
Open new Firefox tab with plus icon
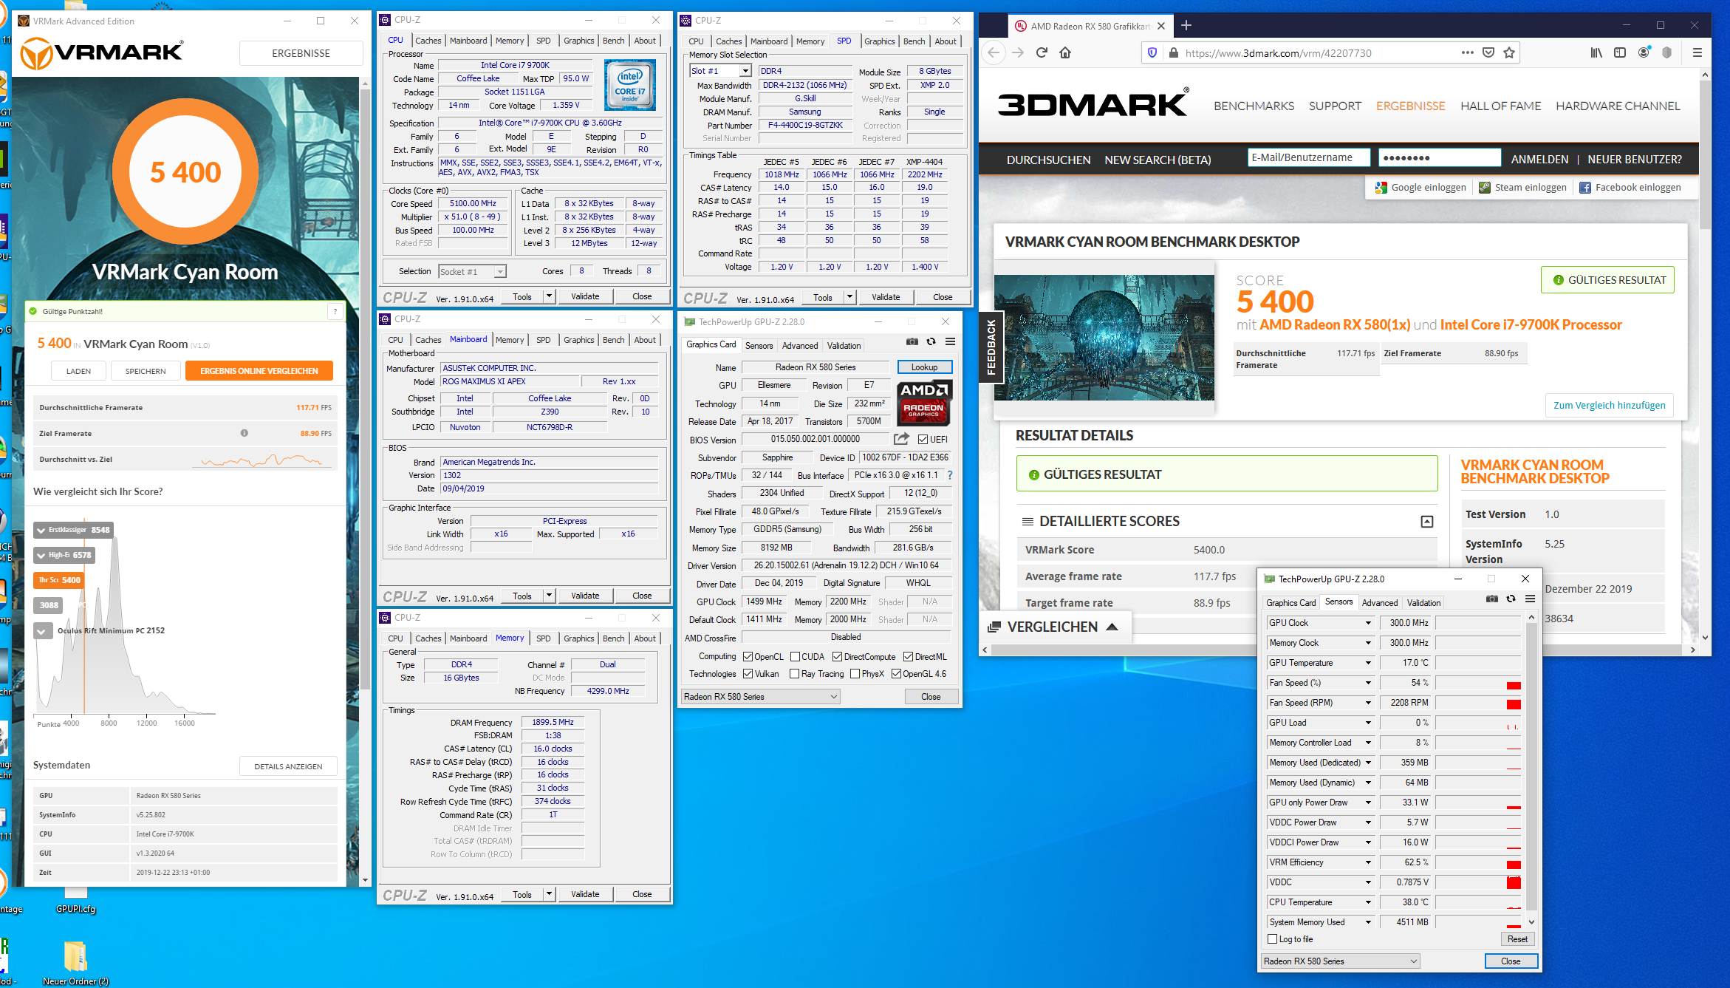coord(1186,25)
